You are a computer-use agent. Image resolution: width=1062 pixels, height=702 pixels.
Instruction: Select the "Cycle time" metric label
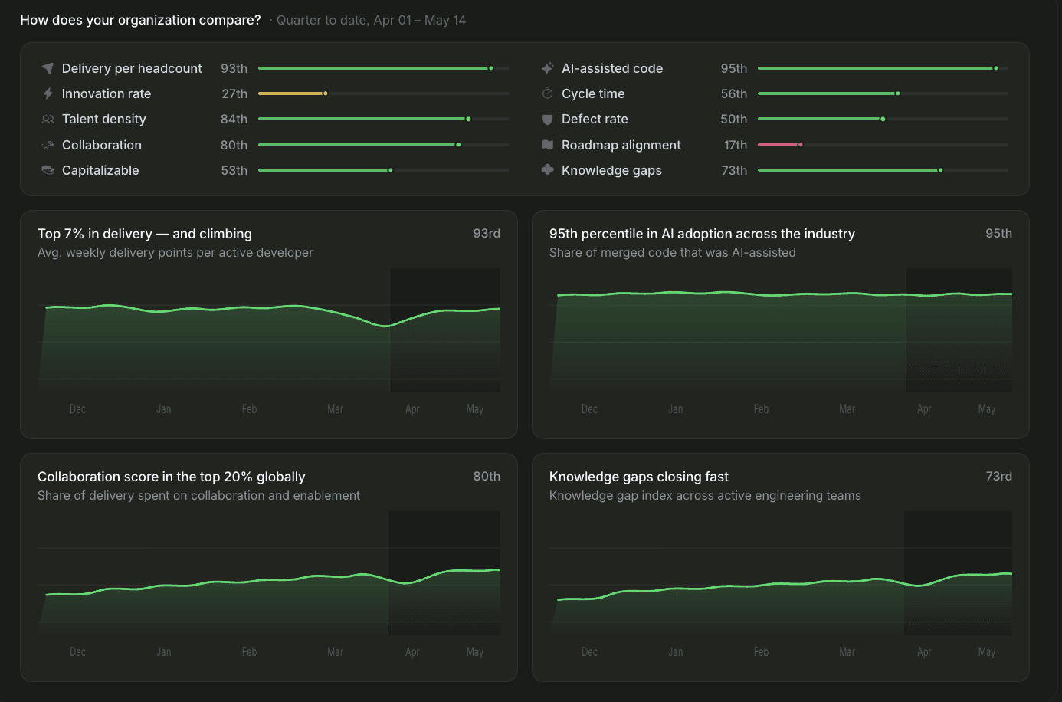click(593, 93)
